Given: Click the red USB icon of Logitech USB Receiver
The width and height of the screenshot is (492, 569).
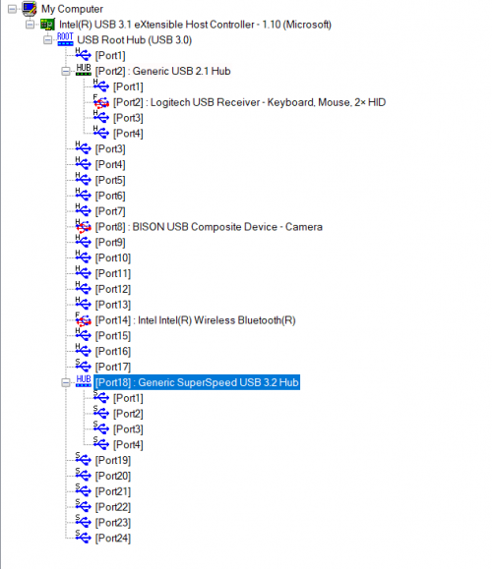Looking at the screenshot, I should pyautogui.click(x=101, y=102).
